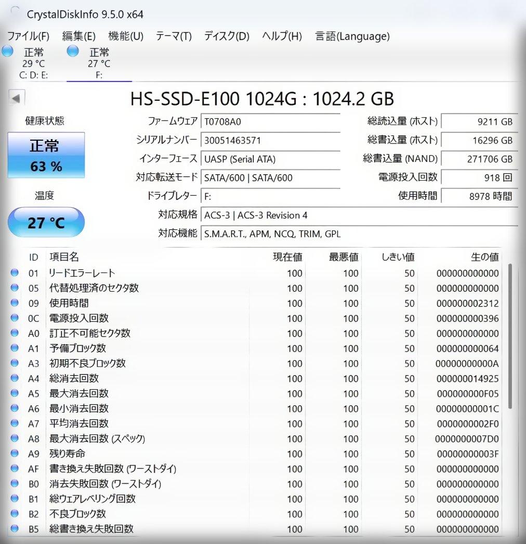The height and width of the screenshot is (544, 526).
Task: Select the 総ウェアレベリング回数 attribute name
Action: pos(93,499)
